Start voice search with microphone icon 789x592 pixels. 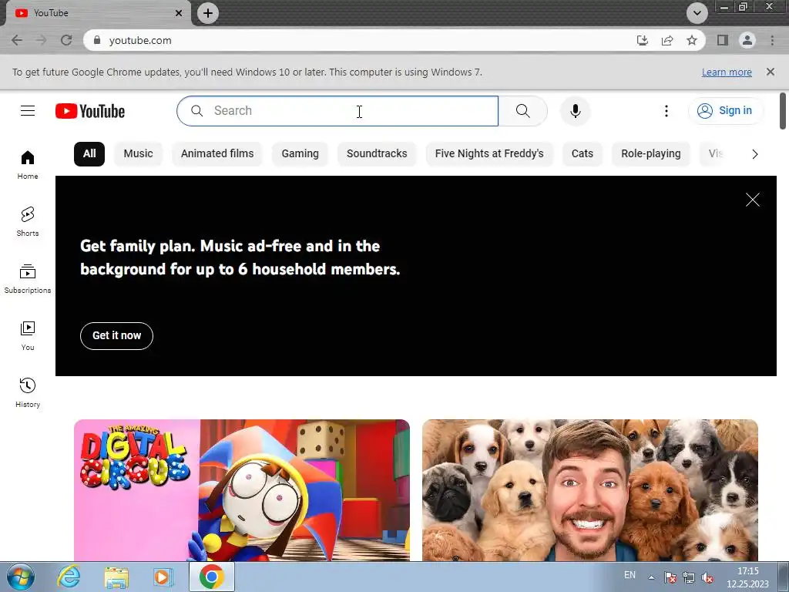click(x=575, y=111)
